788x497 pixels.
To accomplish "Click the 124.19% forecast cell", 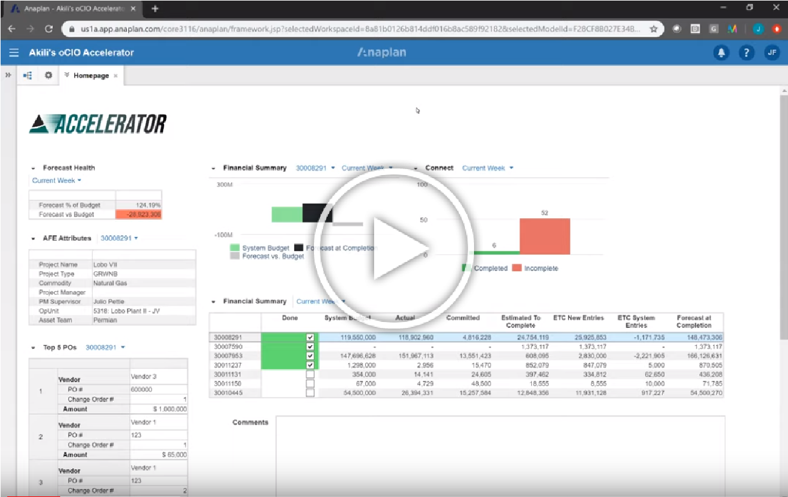I will coord(138,205).
